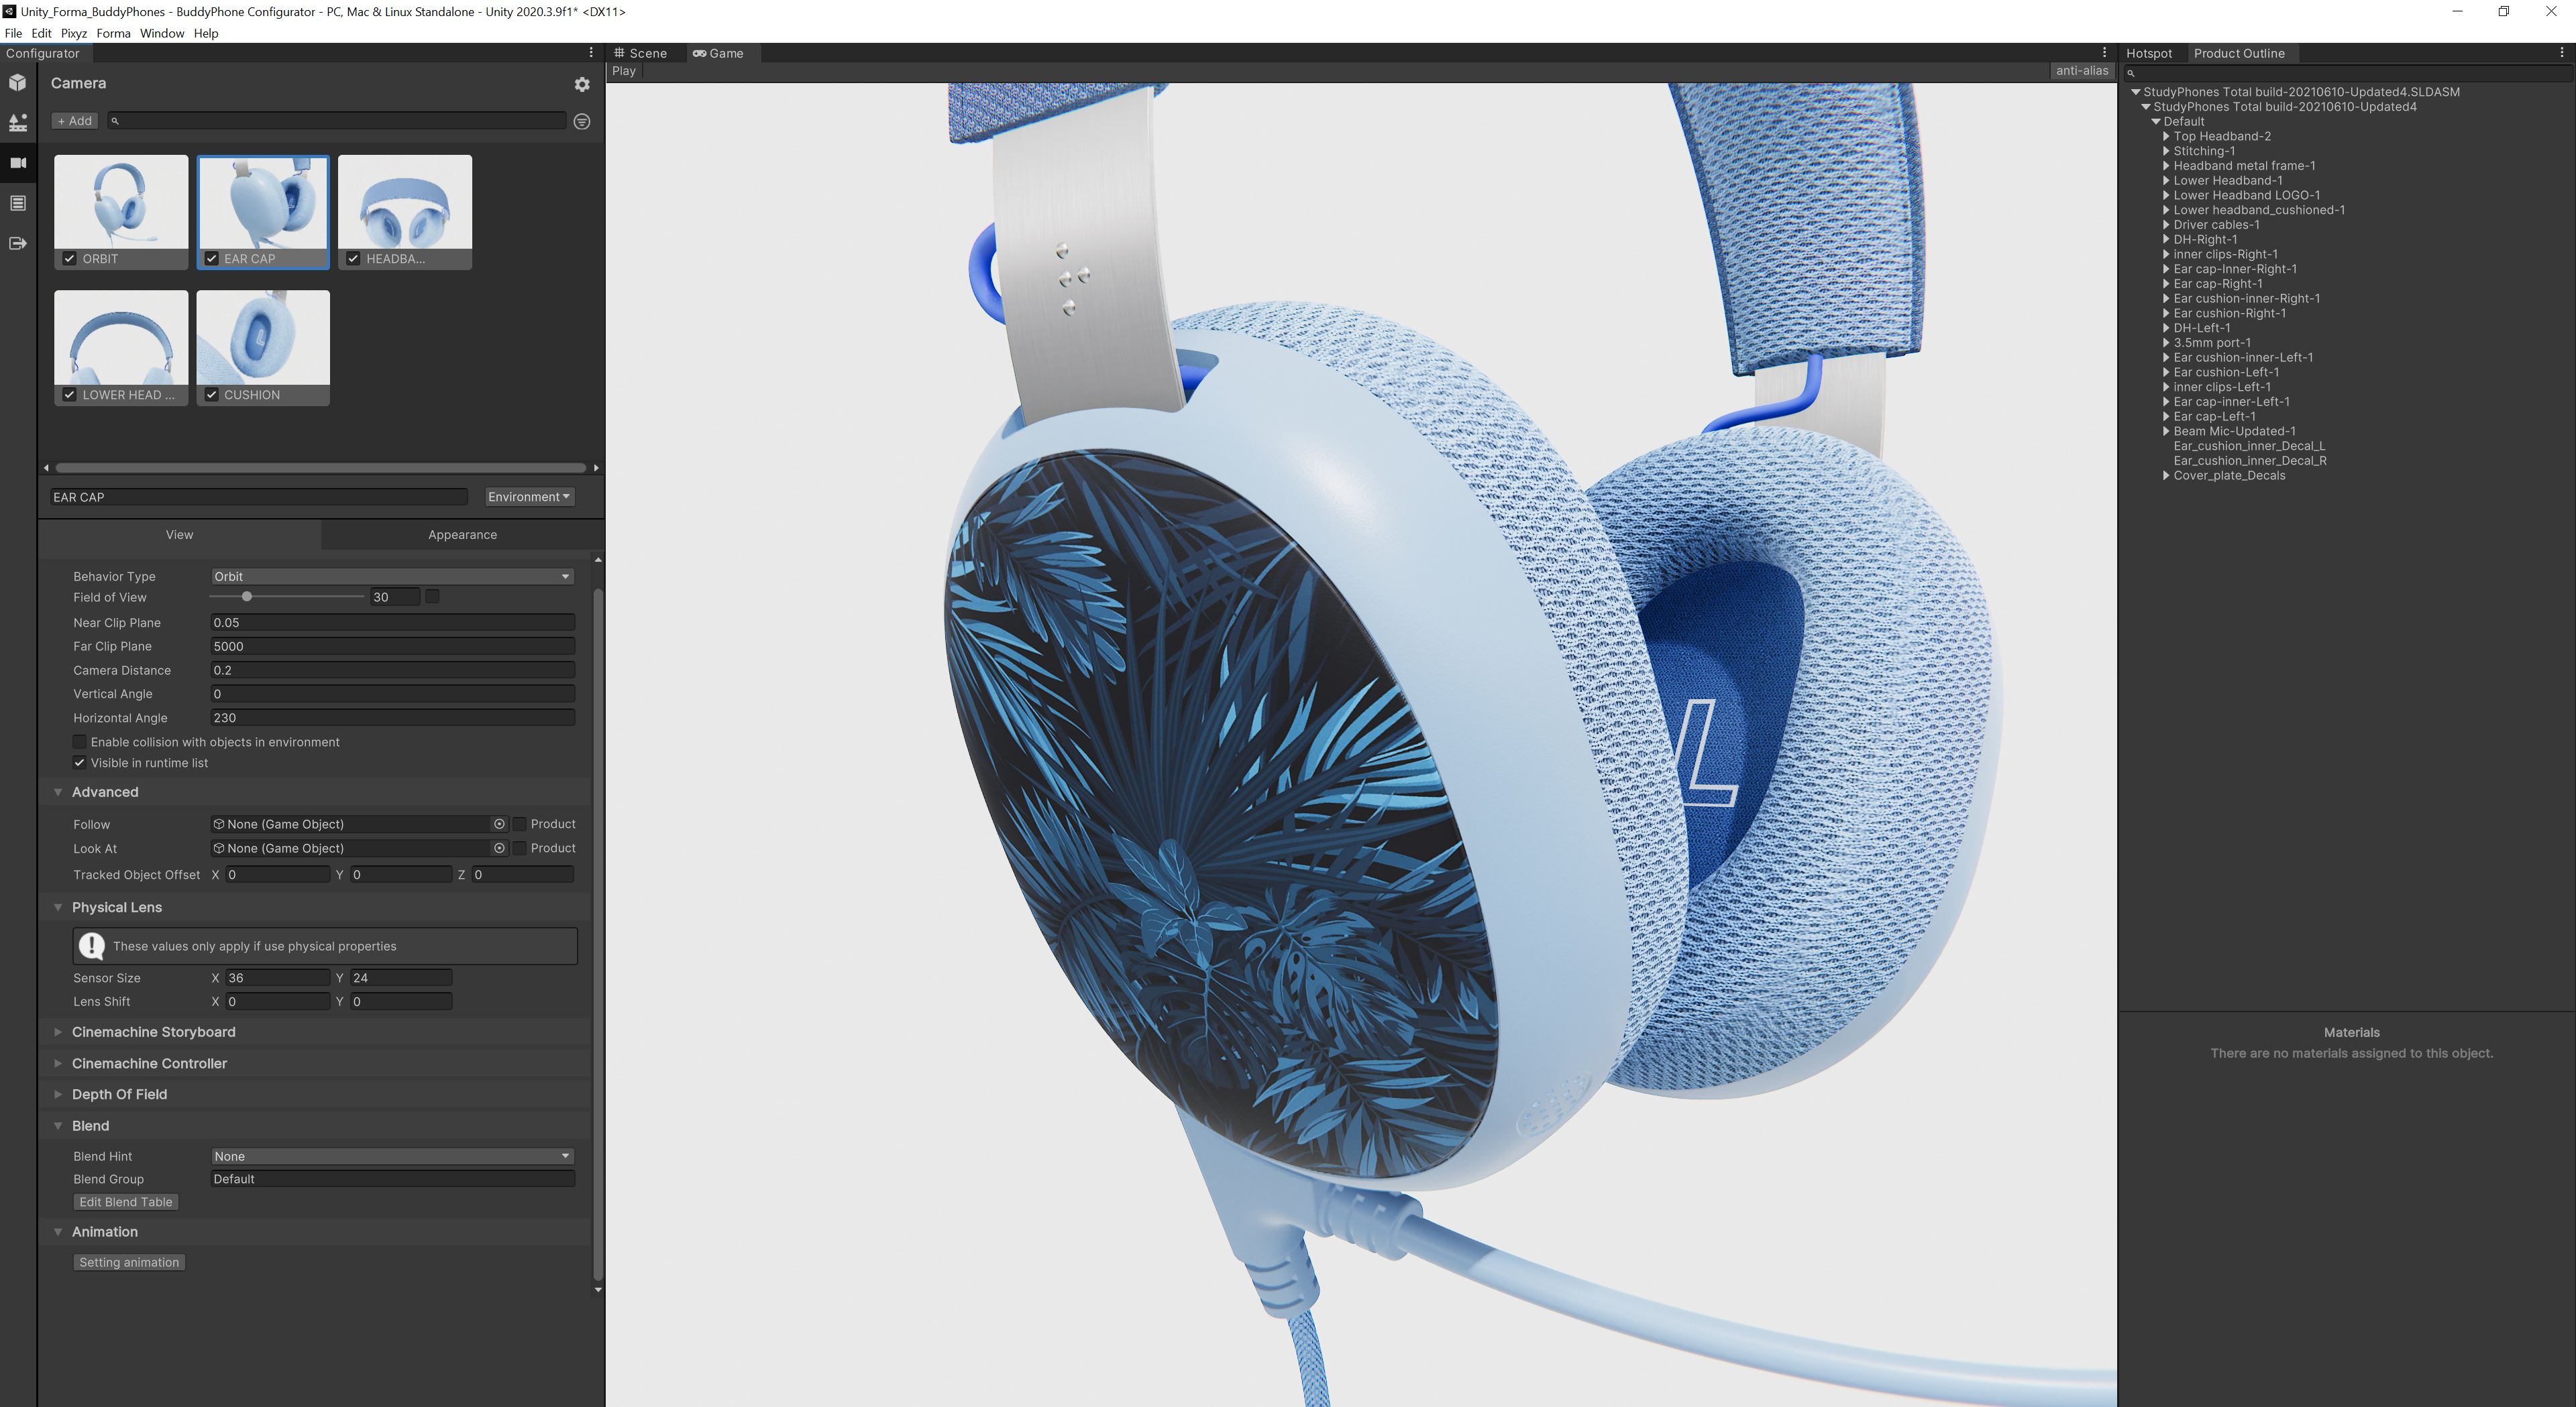2576x1407 pixels.
Task: Switch to the Scene tab
Action: coord(641,53)
